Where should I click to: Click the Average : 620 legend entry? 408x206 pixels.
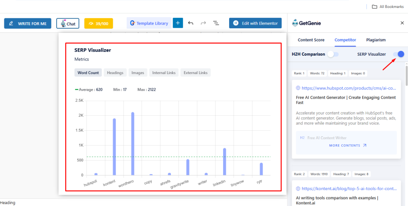click(x=88, y=89)
